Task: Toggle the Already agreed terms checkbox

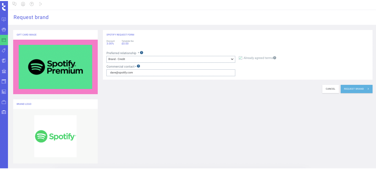Action: point(241,58)
